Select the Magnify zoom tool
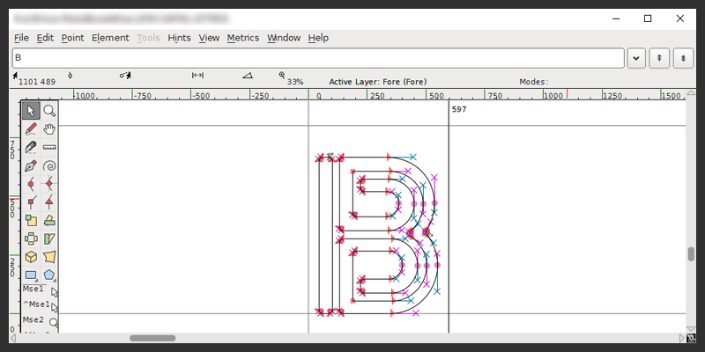 (50, 110)
